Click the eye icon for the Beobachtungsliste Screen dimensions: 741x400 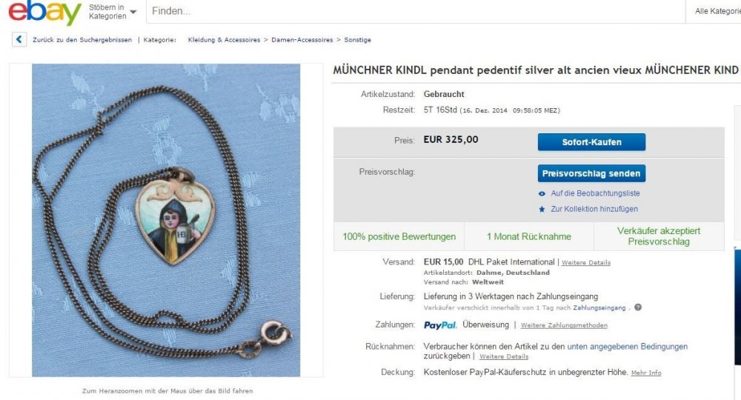coord(542,193)
